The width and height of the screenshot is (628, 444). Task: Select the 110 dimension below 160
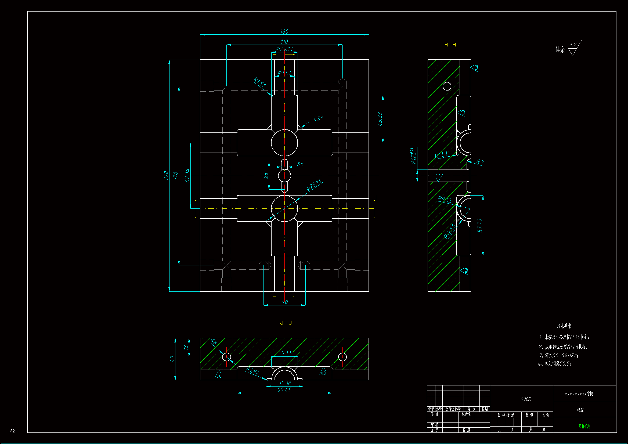pos(284,42)
